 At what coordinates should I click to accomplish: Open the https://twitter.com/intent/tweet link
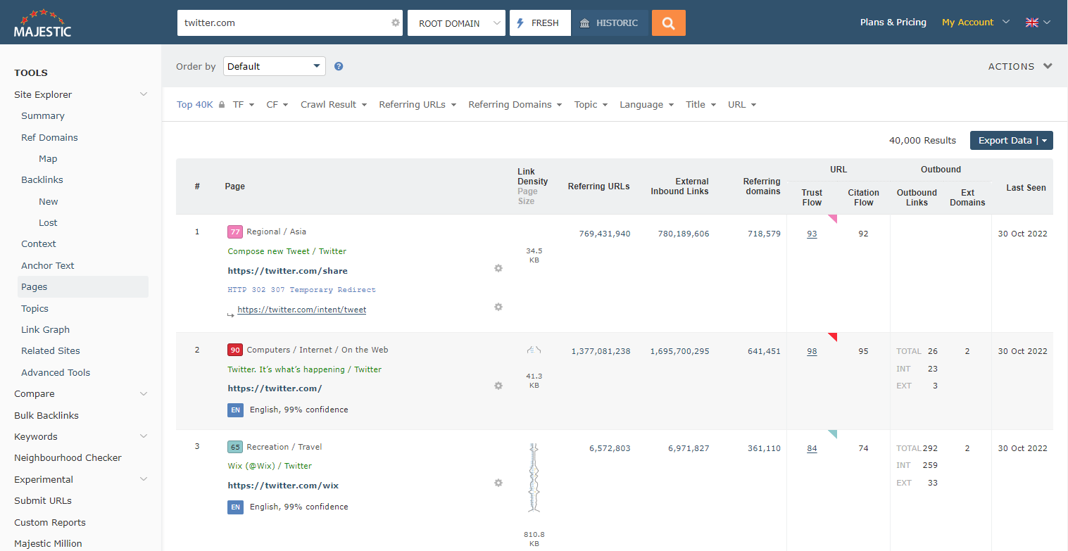[301, 310]
